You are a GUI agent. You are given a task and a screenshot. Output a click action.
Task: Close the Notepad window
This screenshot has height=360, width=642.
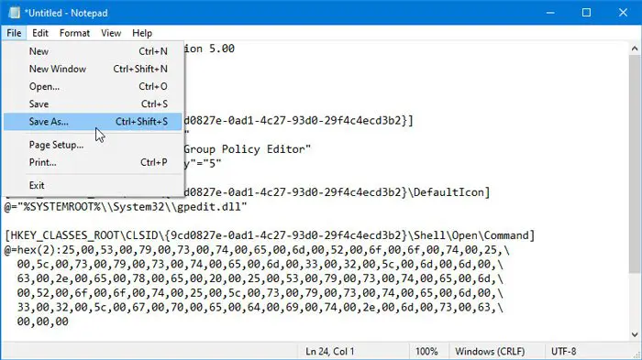(x=623, y=13)
